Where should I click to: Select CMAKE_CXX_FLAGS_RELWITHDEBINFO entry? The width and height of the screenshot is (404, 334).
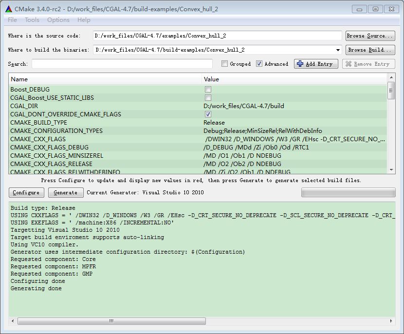[65, 172]
